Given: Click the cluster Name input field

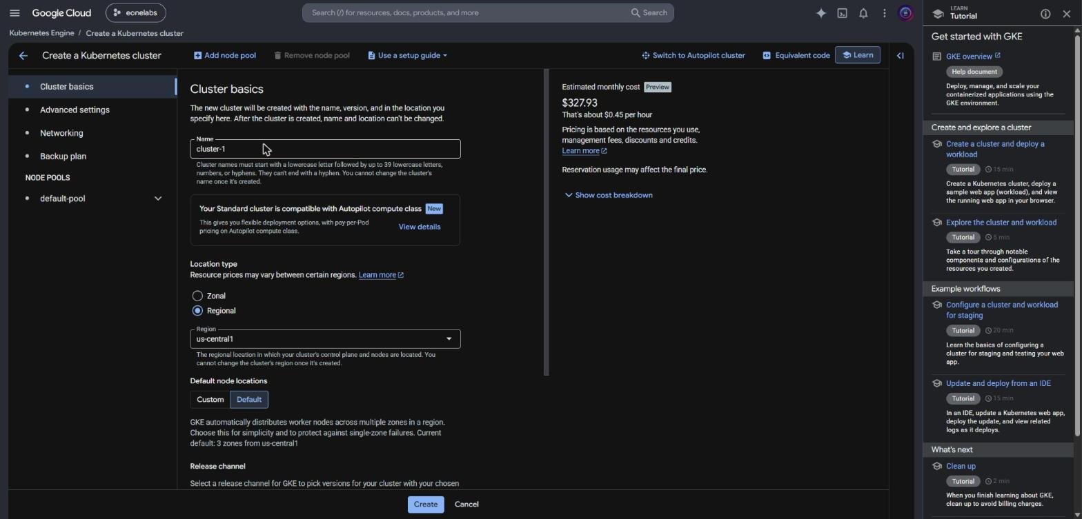Looking at the screenshot, I should [x=325, y=149].
